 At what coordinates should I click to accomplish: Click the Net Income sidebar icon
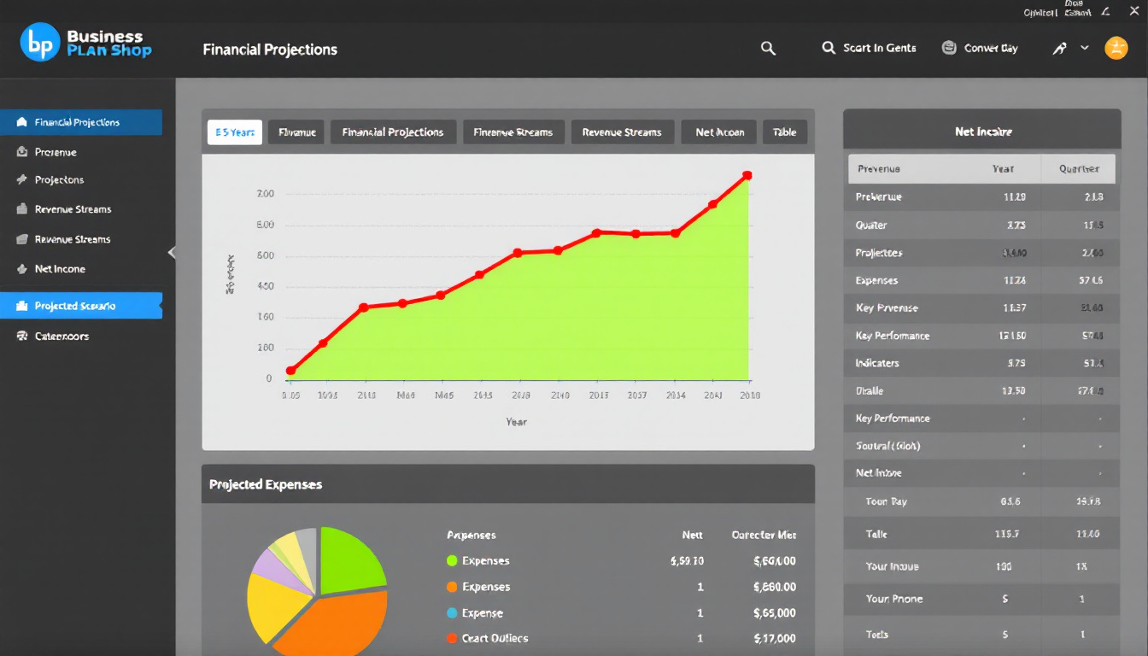click(x=22, y=269)
